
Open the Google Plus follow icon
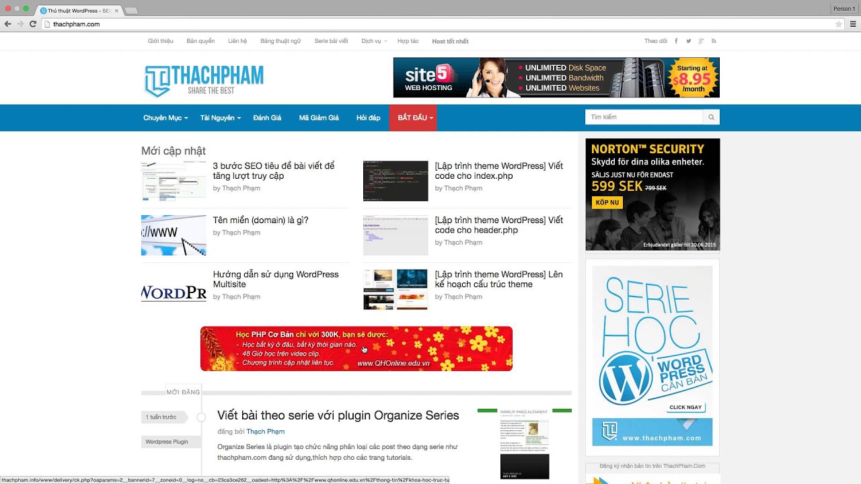click(x=701, y=41)
